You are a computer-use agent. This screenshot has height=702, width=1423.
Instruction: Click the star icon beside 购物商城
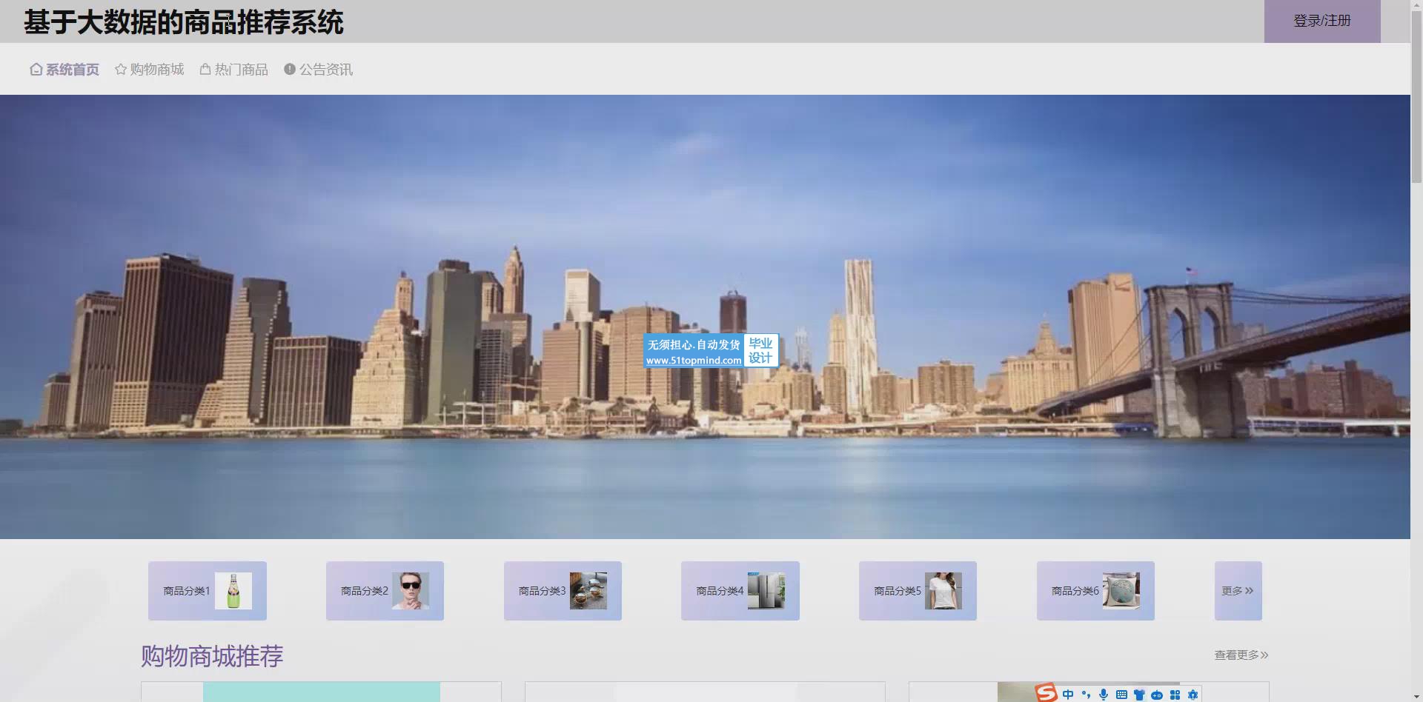(x=121, y=69)
